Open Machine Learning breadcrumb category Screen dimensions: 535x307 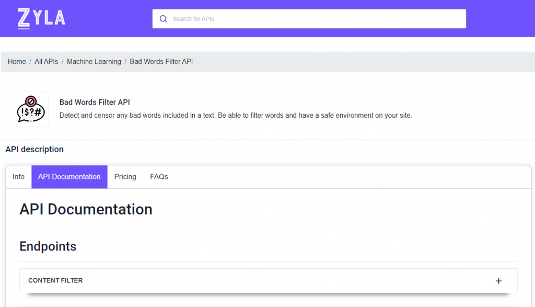pyautogui.click(x=94, y=62)
